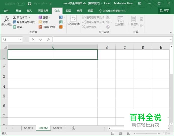
Task: Click Show Formulas icon
Action: click(108, 17)
